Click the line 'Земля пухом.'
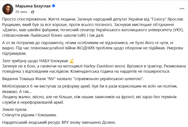The width and height of the screenshot is (188, 127). click(15, 110)
